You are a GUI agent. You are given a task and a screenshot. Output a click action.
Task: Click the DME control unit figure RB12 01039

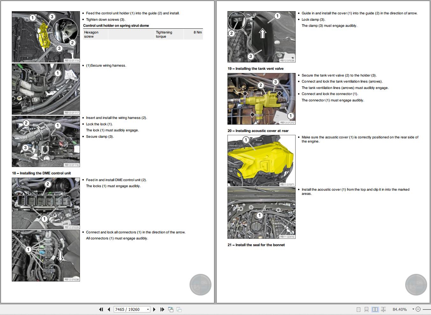[x=46, y=203]
